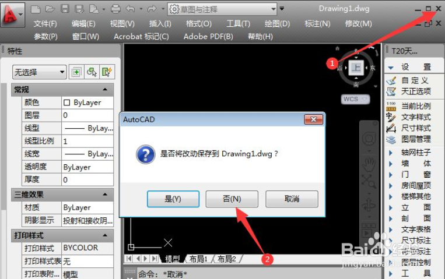Click 否(N) to discard changes
Viewport: 445px width, 279px height.
pyautogui.click(x=232, y=199)
